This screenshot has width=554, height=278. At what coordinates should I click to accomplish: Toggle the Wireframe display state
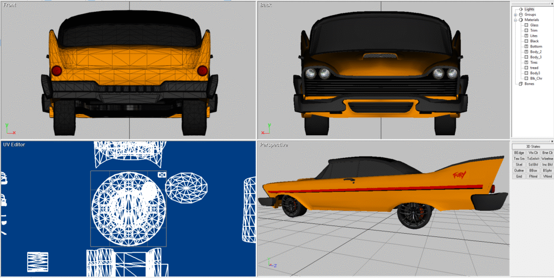click(547, 159)
